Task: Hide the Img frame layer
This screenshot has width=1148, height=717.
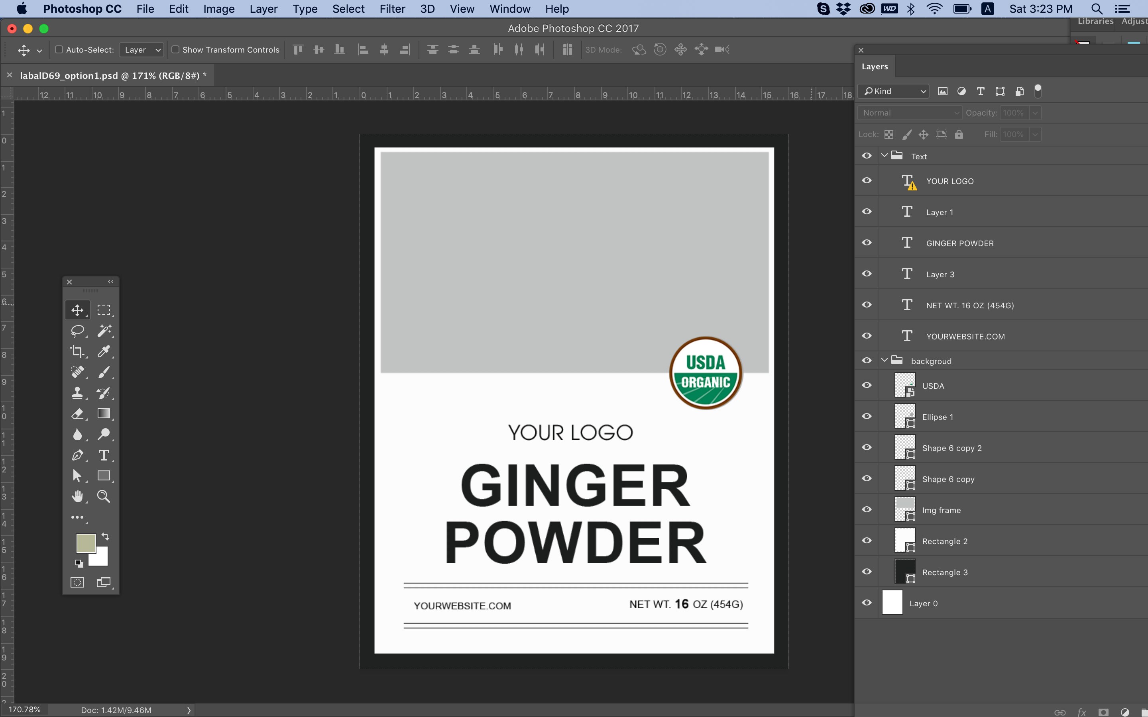Action: (867, 510)
